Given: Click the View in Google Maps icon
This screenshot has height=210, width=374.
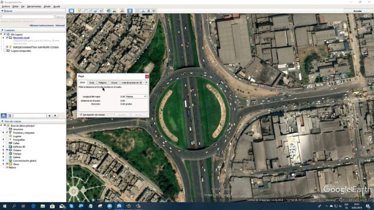Looking at the screenshot, I should tap(154, 11).
